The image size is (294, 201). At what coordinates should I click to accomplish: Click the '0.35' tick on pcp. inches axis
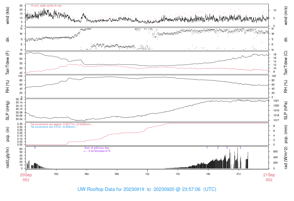[x=20, y=124]
